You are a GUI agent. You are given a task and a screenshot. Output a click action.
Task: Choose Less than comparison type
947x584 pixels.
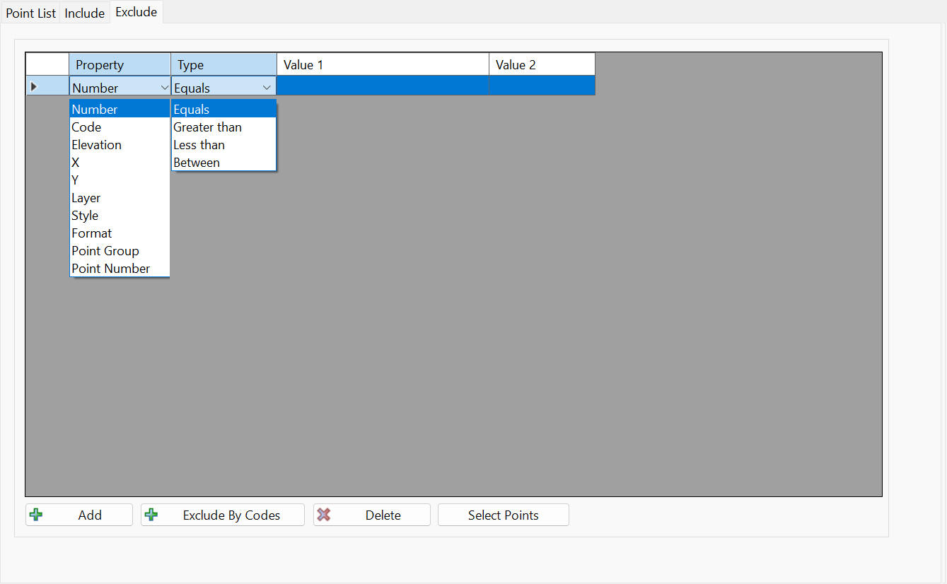(x=199, y=145)
